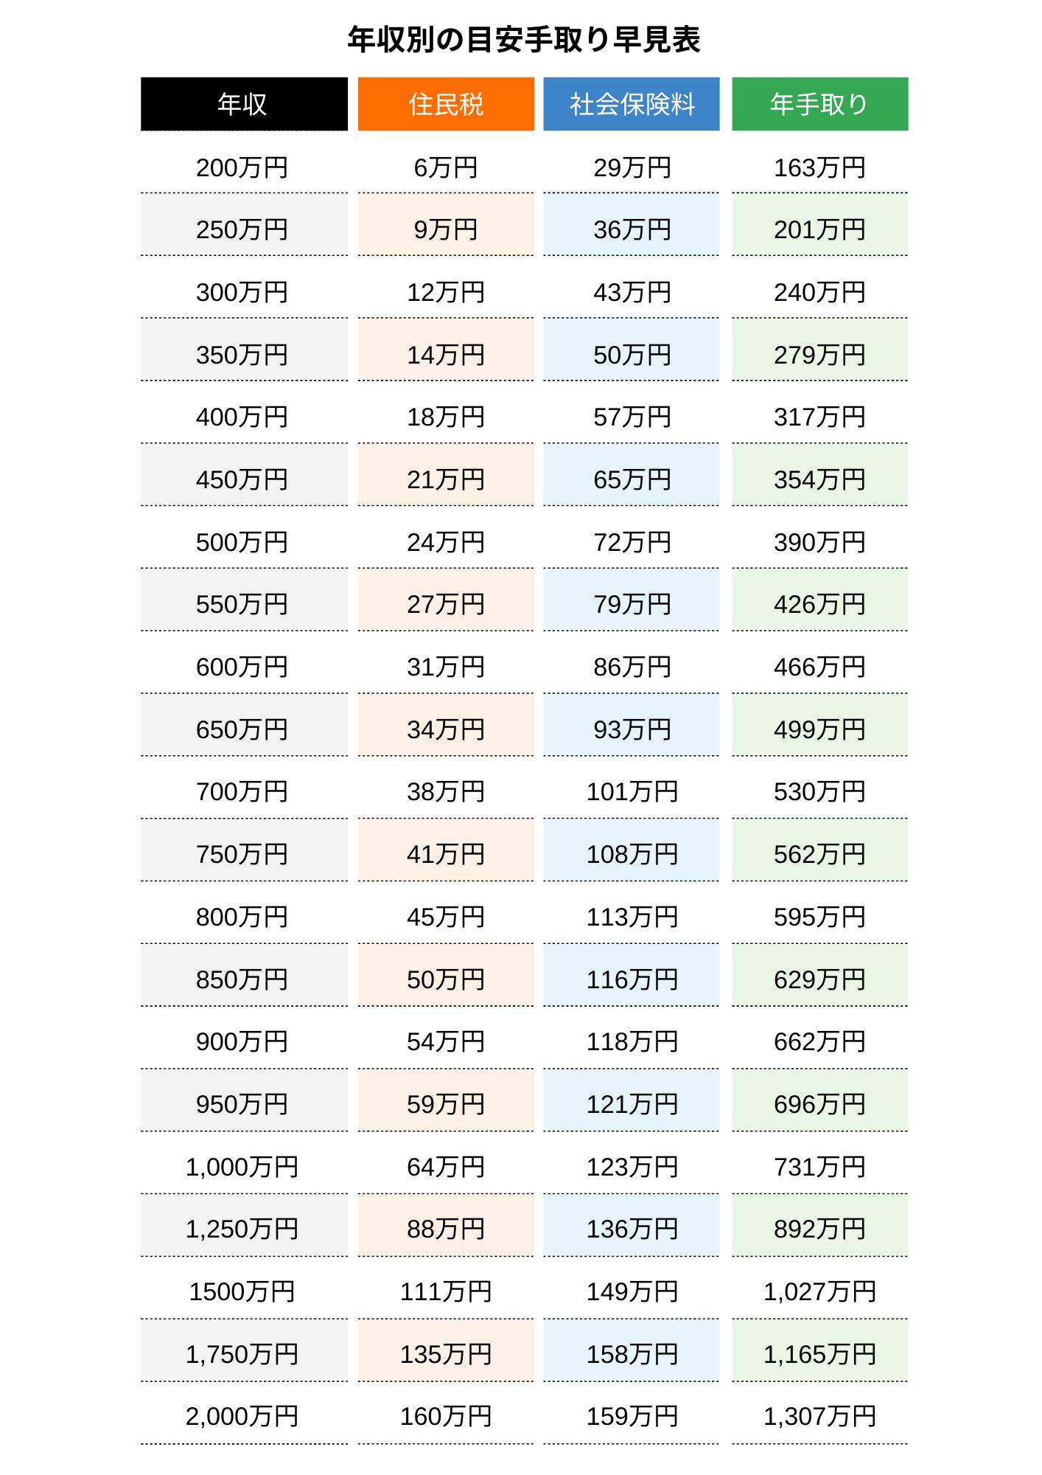Click the 731万円 take-home cell
Viewport: 1042px width, 1475px height.
(819, 1167)
